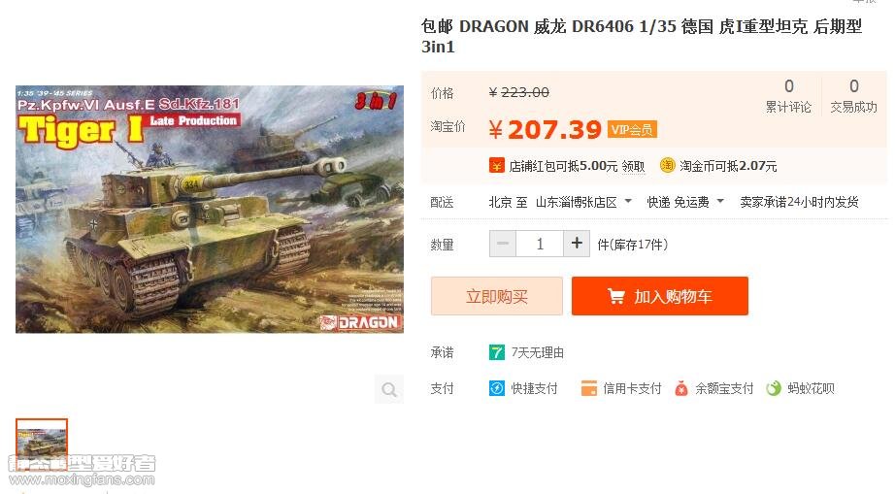895x494 pixels.
Task: Click the blue 快捷支付 payment icon
Action: point(497,388)
